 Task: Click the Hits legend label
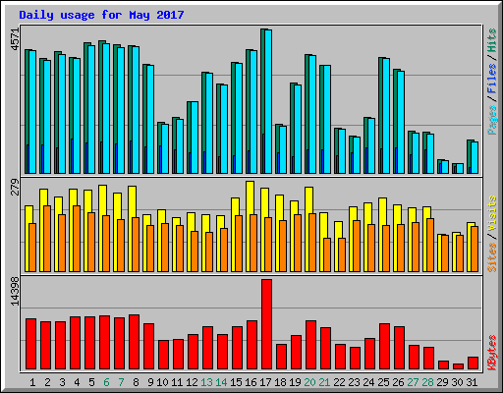coord(492,40)
